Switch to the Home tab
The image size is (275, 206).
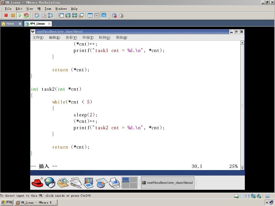pos(10,24)
